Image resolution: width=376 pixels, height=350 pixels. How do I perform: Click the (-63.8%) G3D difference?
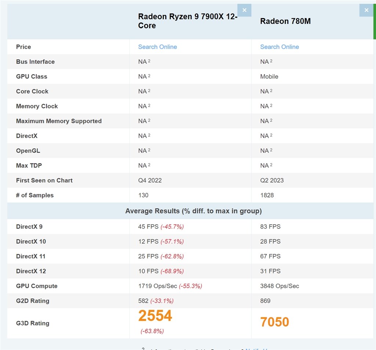(152, 331)
